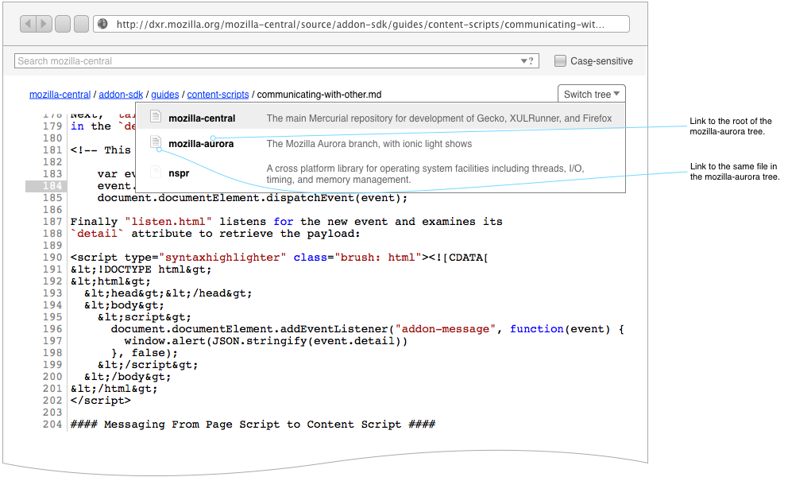
Task: Click the browser URL address field
Action: (x=361, y=24)
